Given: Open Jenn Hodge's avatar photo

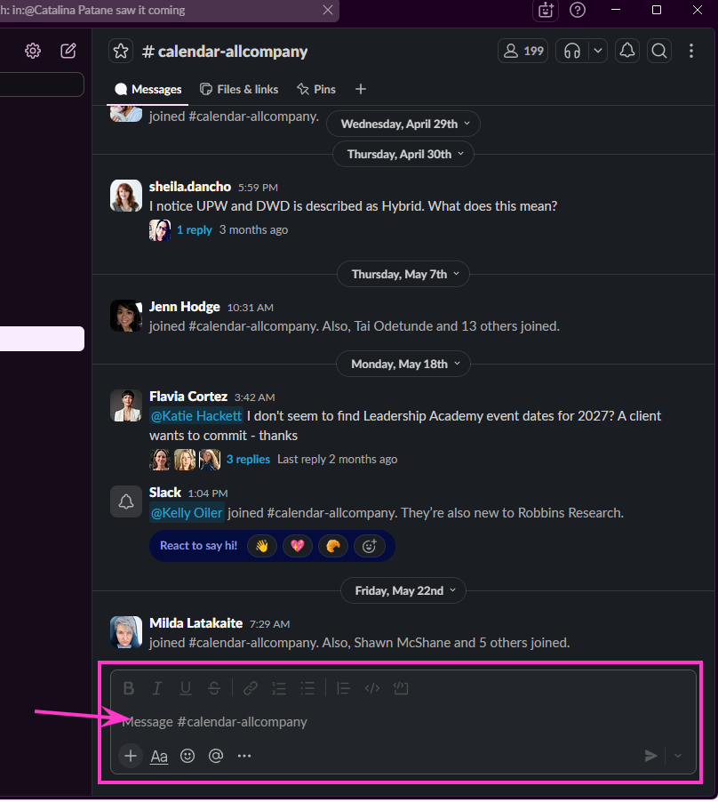Looking at the screenshot, I should tap(126, 316).
